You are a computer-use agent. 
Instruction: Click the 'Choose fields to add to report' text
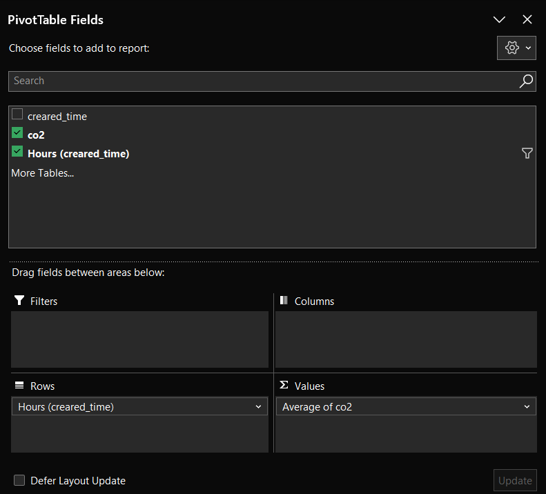[x=79, y=48]
